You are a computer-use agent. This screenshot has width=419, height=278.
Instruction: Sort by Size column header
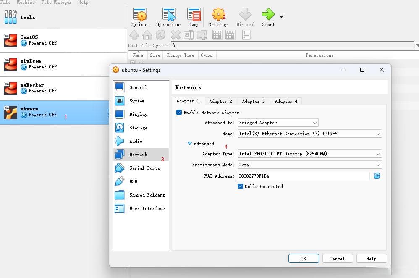(x=155, y=55)
